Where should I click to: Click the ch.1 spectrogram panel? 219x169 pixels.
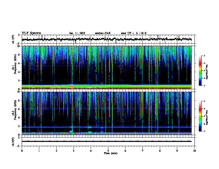(107, 67)
